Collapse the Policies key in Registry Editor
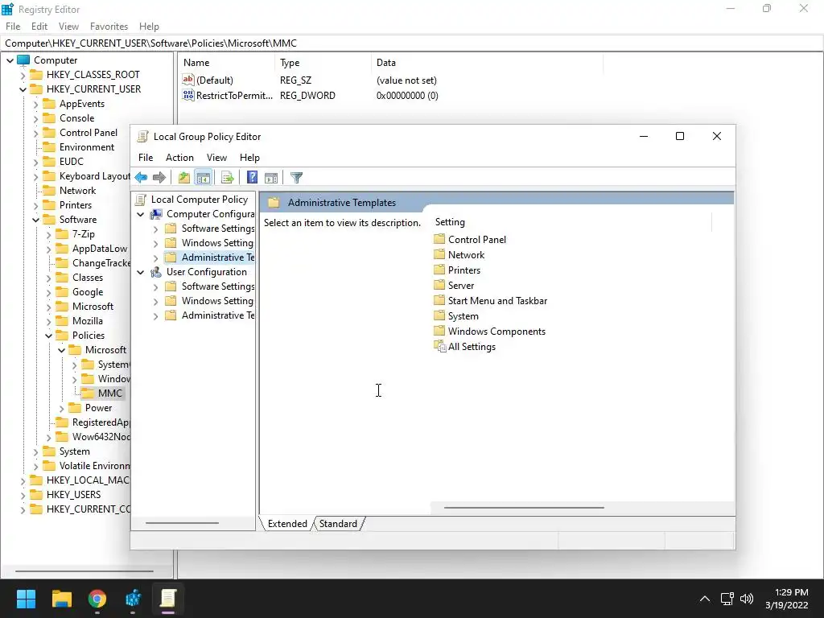 click(49, 336)
